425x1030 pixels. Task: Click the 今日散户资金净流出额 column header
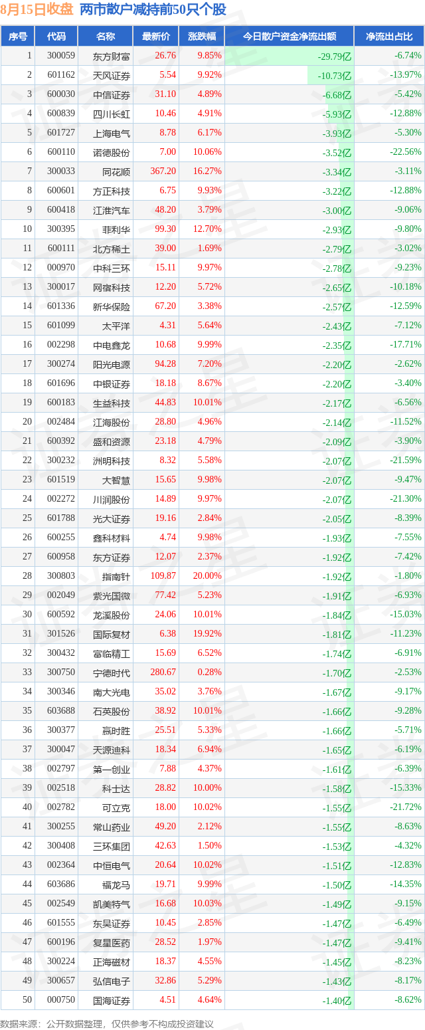point(289,37)
